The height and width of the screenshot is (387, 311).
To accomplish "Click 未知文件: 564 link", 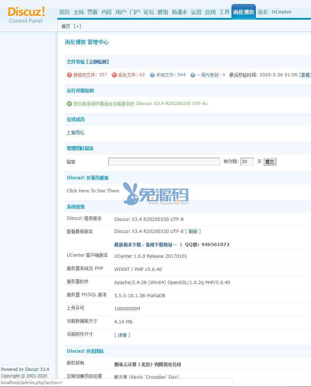I will [171, 75].
